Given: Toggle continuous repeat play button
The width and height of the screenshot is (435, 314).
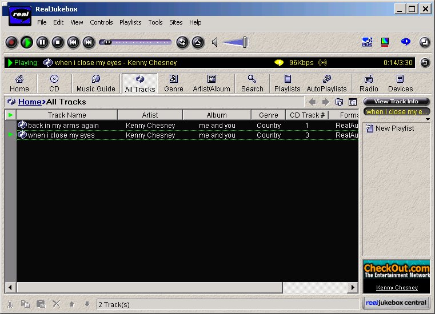Looking at the screenshot, I should [x=182, y=42].
